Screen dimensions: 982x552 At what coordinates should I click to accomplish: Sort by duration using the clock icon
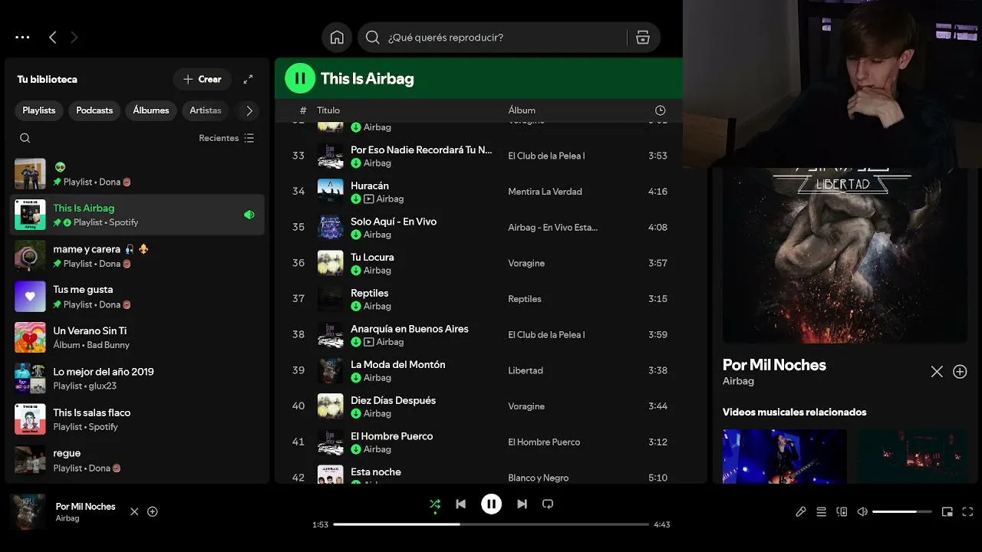click(660, 110)
